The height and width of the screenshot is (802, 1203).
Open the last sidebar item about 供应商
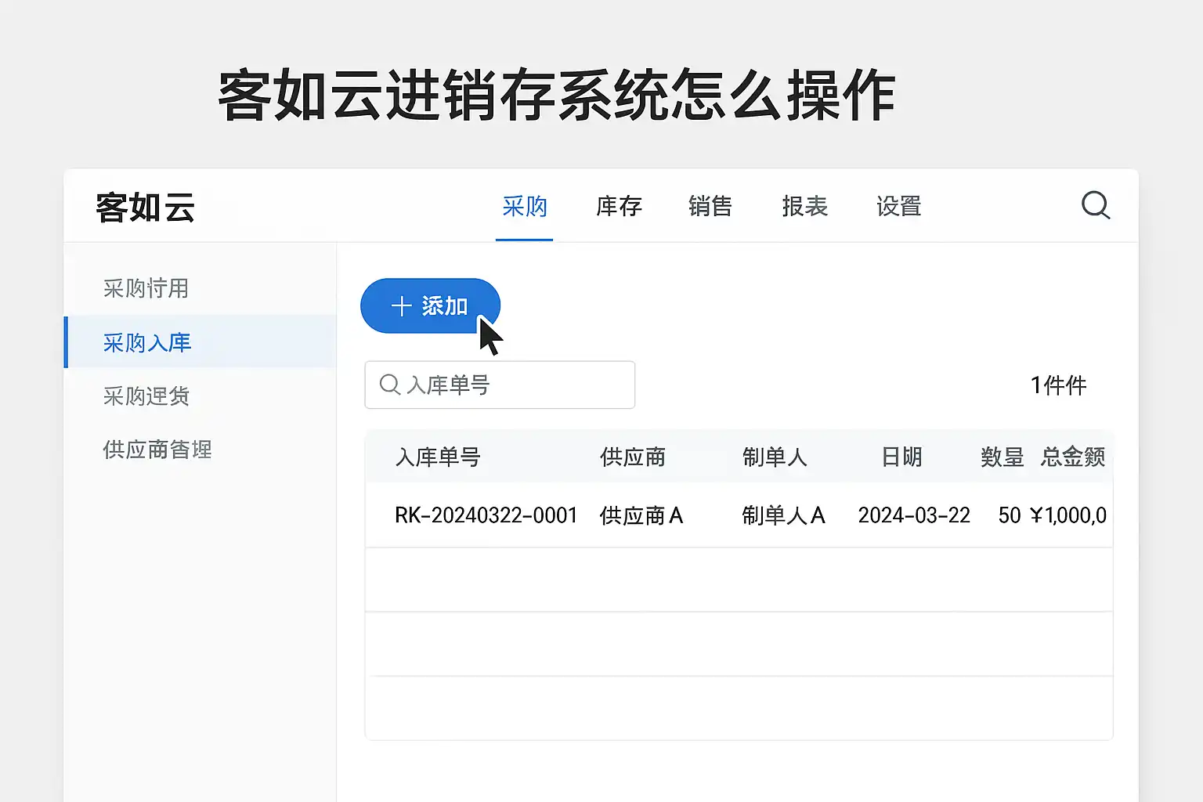pyautogui.click(x=157, y=450)
